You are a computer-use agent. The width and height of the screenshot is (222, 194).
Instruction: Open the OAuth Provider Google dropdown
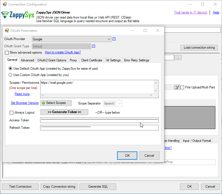click(72, 39)
